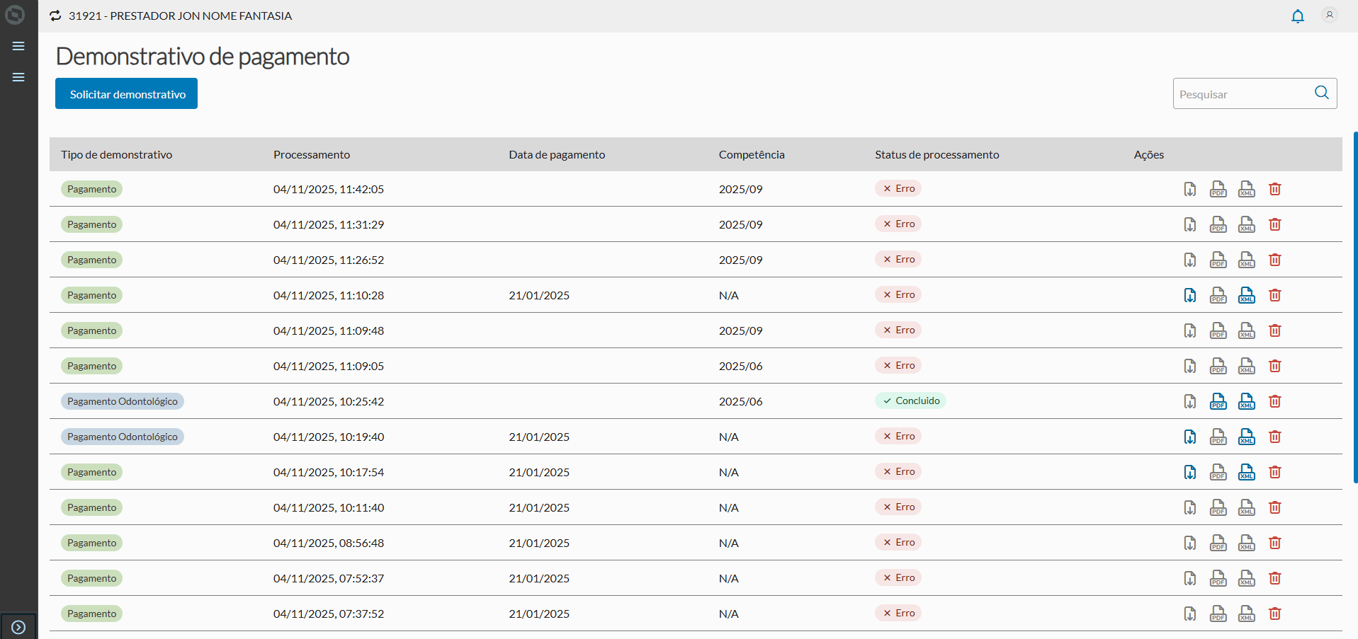1358x639 pixels.
Task: Focus the Pesquisar search field
Action: [x=1241, y=94]
